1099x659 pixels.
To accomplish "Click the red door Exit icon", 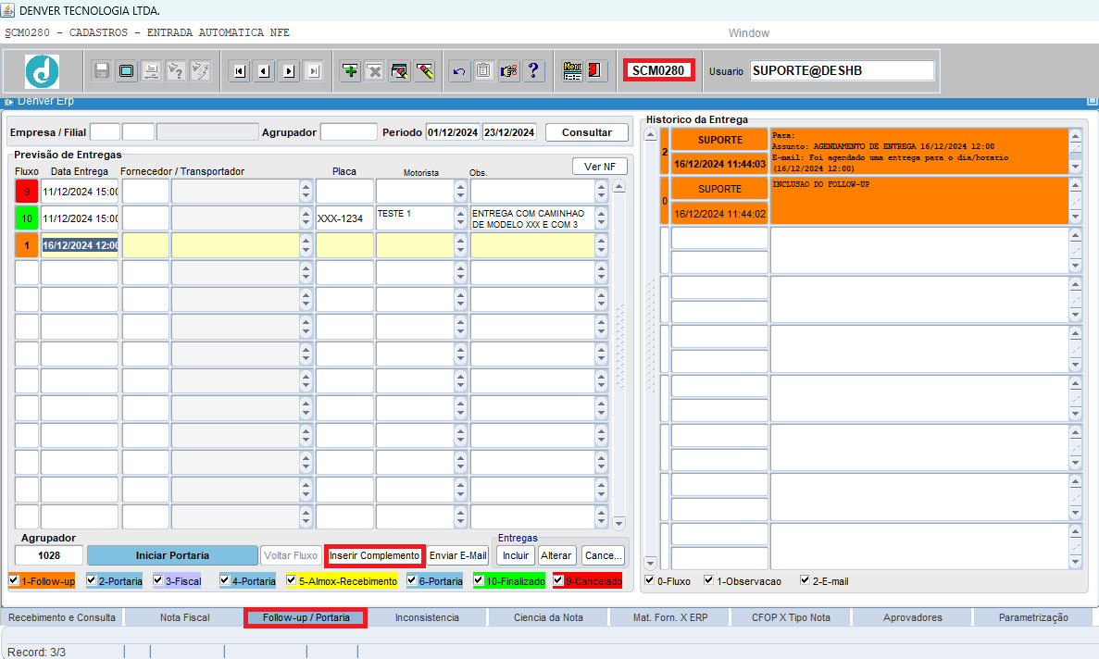I will [596, 70].
